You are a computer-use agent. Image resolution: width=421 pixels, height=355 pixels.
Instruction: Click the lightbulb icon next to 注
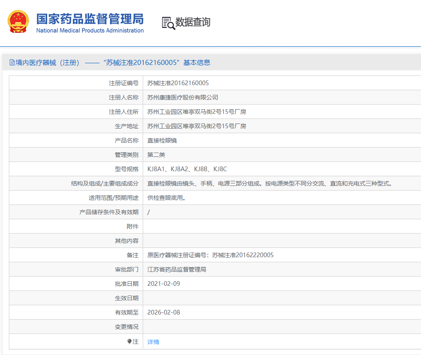(129, 342)
